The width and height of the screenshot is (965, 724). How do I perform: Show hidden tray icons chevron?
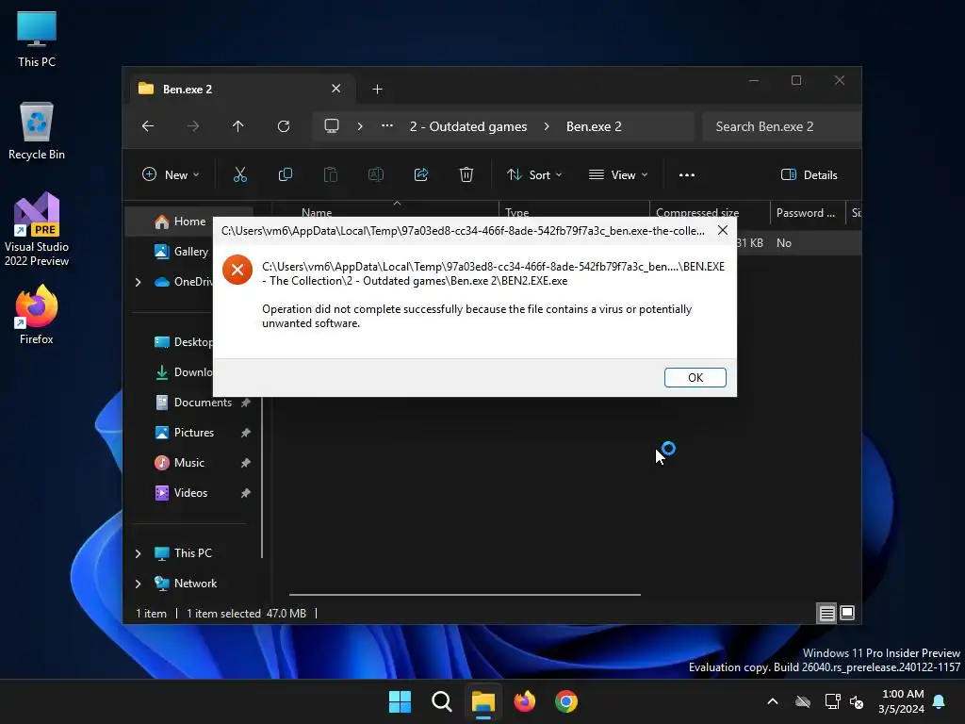click(773, 701)
